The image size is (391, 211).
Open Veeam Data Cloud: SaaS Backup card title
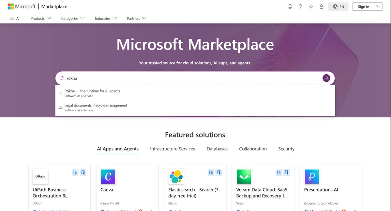(x=262, y=193)
